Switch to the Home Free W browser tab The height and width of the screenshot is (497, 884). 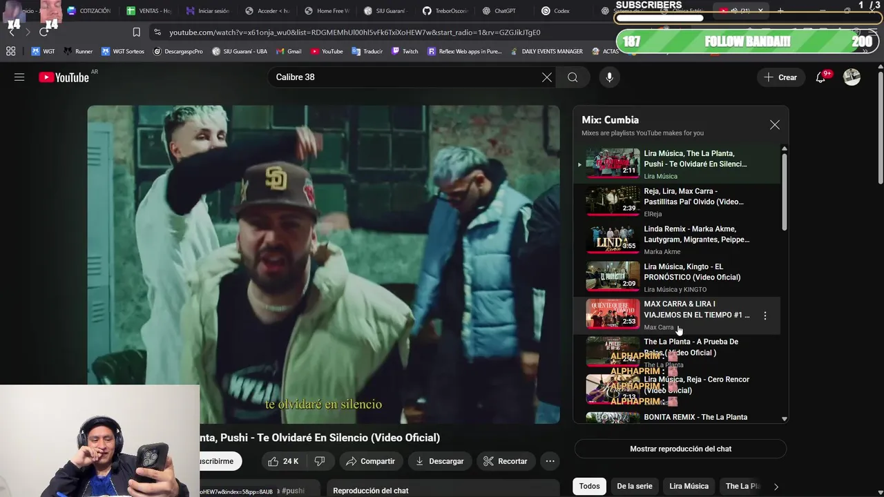pyautogui.click(x=327, y=11)
